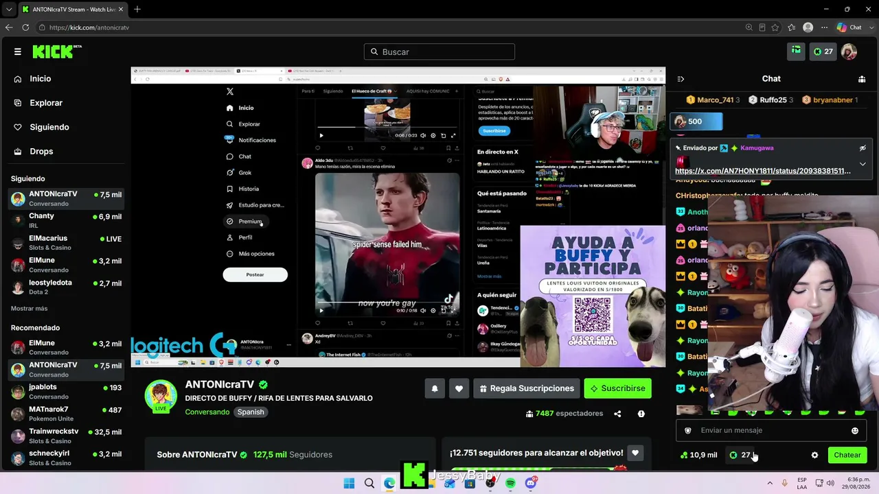879x494 pixels.
Task: Open the Copilot Chat button in browser
Action: pyautogui.click(x=849, y=27)
